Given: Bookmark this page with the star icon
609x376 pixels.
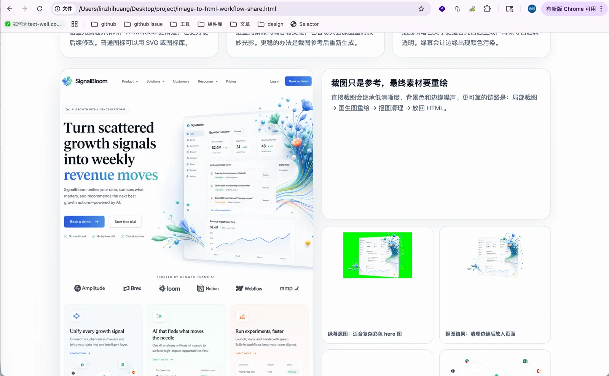Looking at the screenshot, I should pyautogui.click(x=421, y=9).
